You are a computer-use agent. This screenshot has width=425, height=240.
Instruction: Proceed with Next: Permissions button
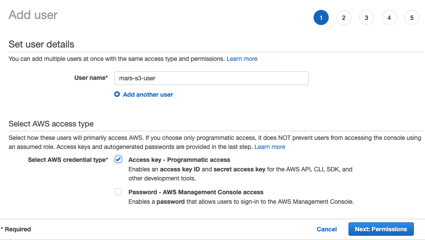tap(381, 229)
